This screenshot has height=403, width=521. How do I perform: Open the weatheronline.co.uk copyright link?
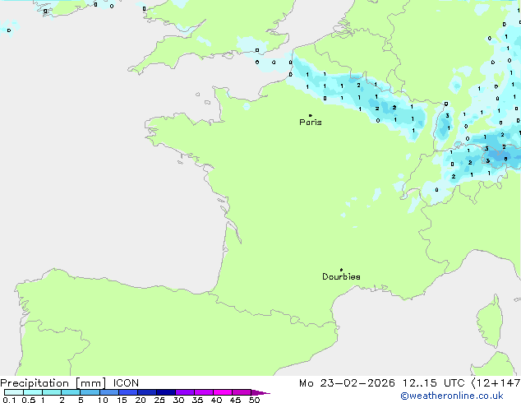pos(452,396)
